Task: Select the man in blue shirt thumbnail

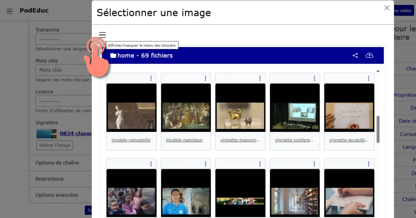Action: tap(186, 193)
